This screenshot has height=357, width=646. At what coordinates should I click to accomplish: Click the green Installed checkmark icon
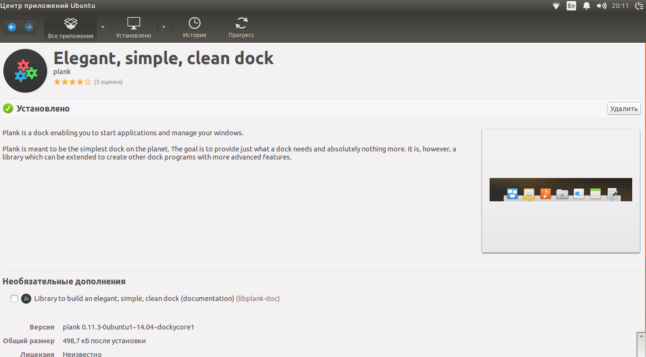click(8, 109)
